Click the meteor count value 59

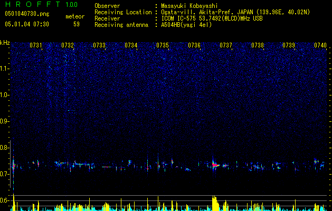pos(77,24)
